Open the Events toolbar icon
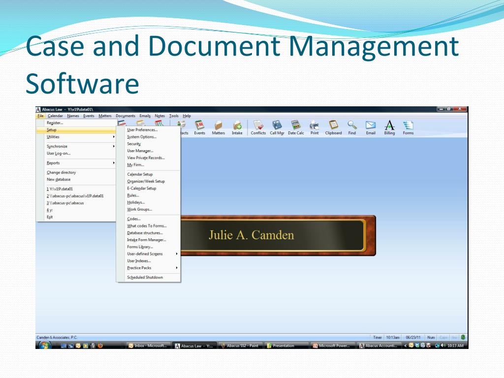This screenshot has height=378, width=504. 199,127
